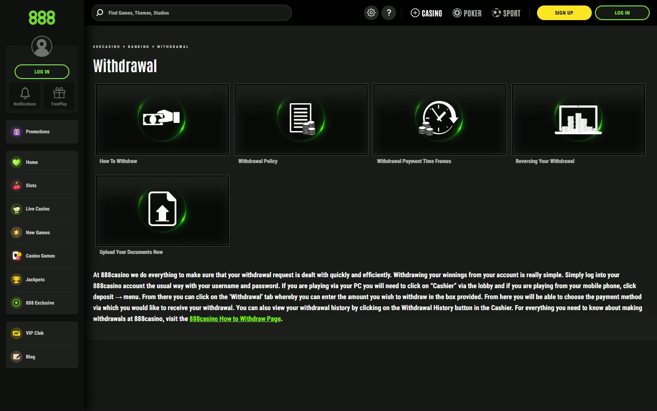This screenshot has height=411, width=657.
Task: Click Withdrawal Payment Time Frames caption
Action: click(x=414, y=161)
